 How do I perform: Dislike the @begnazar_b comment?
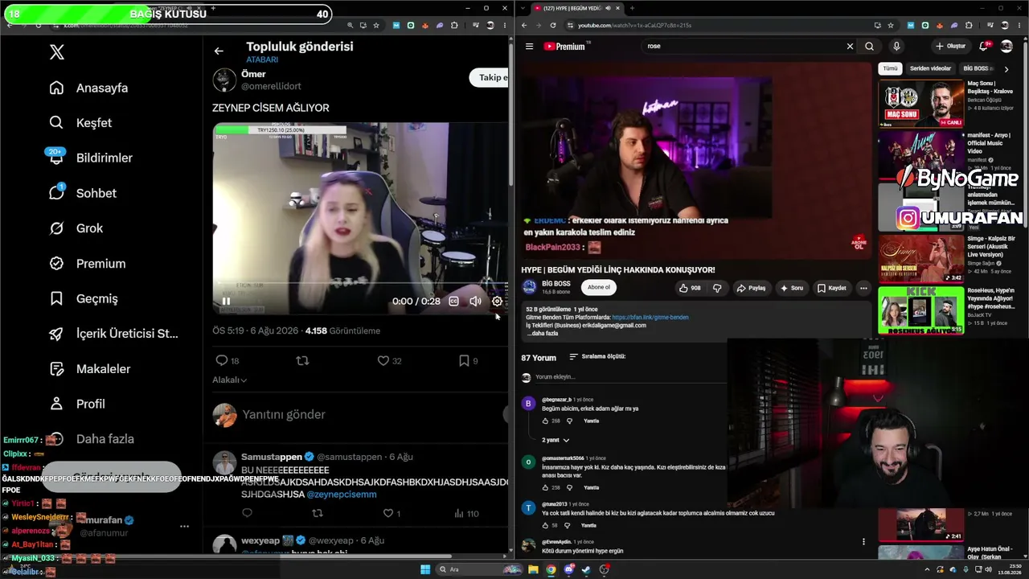coord(569,421)
